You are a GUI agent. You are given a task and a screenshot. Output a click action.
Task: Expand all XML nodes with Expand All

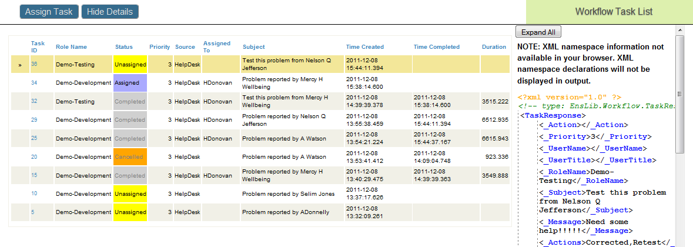click(x=538, y=32)
